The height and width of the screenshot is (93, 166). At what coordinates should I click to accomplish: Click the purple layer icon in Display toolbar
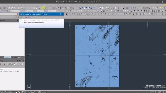10,64
